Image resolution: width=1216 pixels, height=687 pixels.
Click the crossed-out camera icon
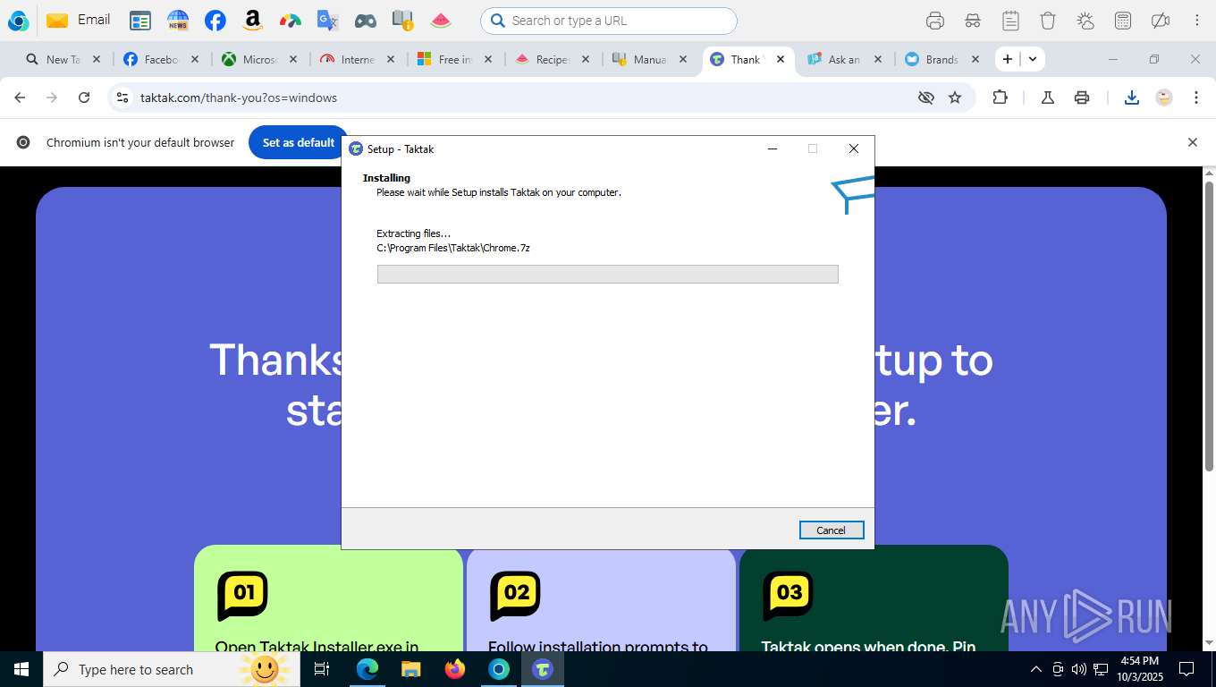[1161, 21]
